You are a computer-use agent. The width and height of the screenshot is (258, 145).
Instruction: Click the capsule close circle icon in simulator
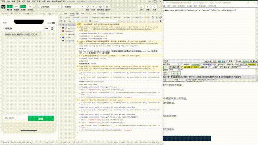click(52, 29)
